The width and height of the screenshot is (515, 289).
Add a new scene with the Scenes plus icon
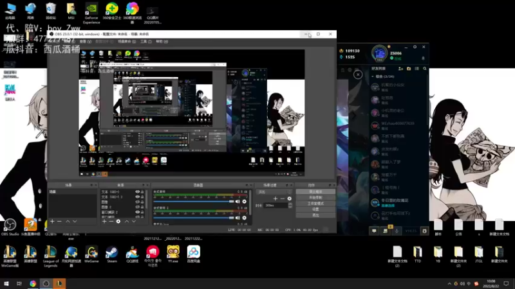(x=52, y=222)
